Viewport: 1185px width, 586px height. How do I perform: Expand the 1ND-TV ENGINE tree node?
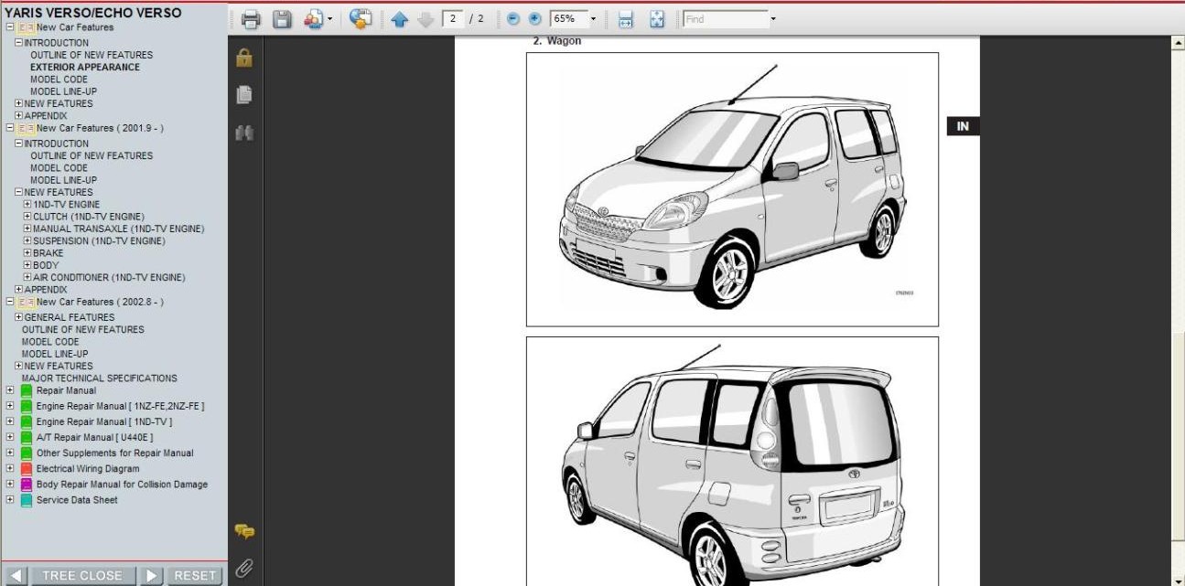[27, 205]
